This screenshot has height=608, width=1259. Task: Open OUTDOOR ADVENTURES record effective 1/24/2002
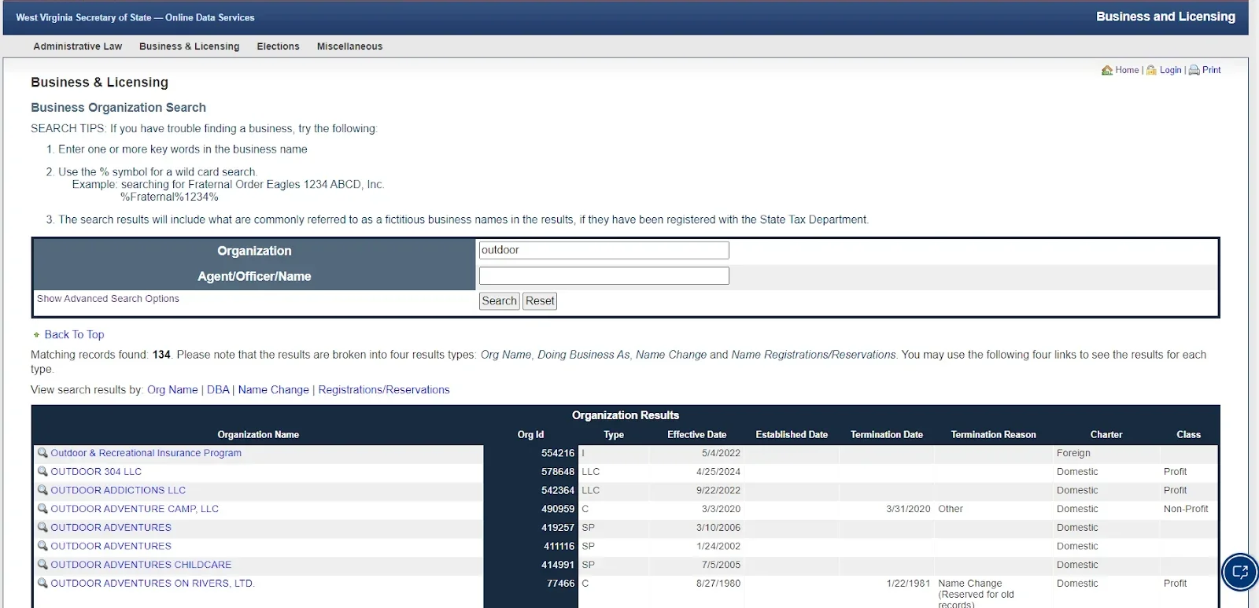[111, 546]
